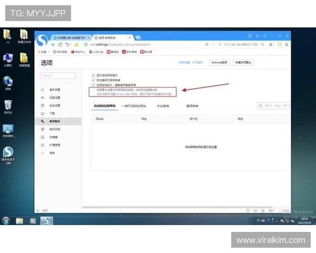
Task: Open the Recycle Bin (回收站) desktop icon
Action: coord(8,106)
